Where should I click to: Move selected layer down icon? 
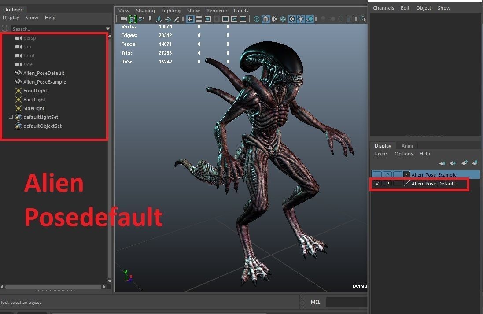453,163
